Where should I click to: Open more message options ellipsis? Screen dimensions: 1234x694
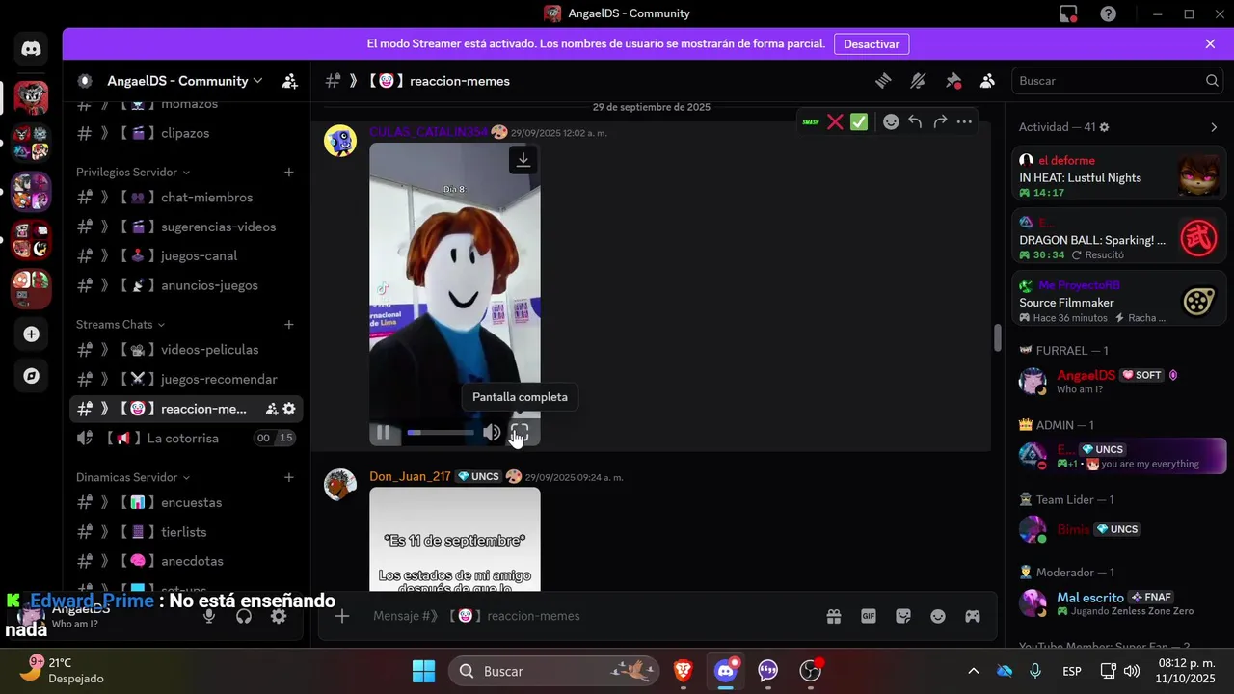pyautogui.click(x=964, y=121)
